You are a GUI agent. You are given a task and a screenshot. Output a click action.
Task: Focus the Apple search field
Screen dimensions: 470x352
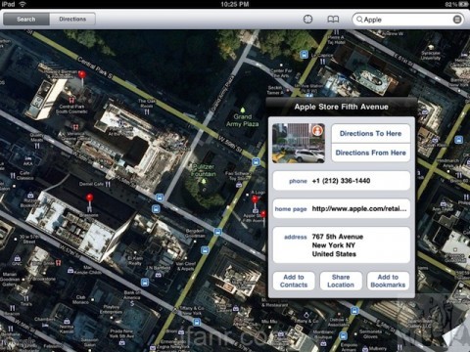click(x=408, y=20)
